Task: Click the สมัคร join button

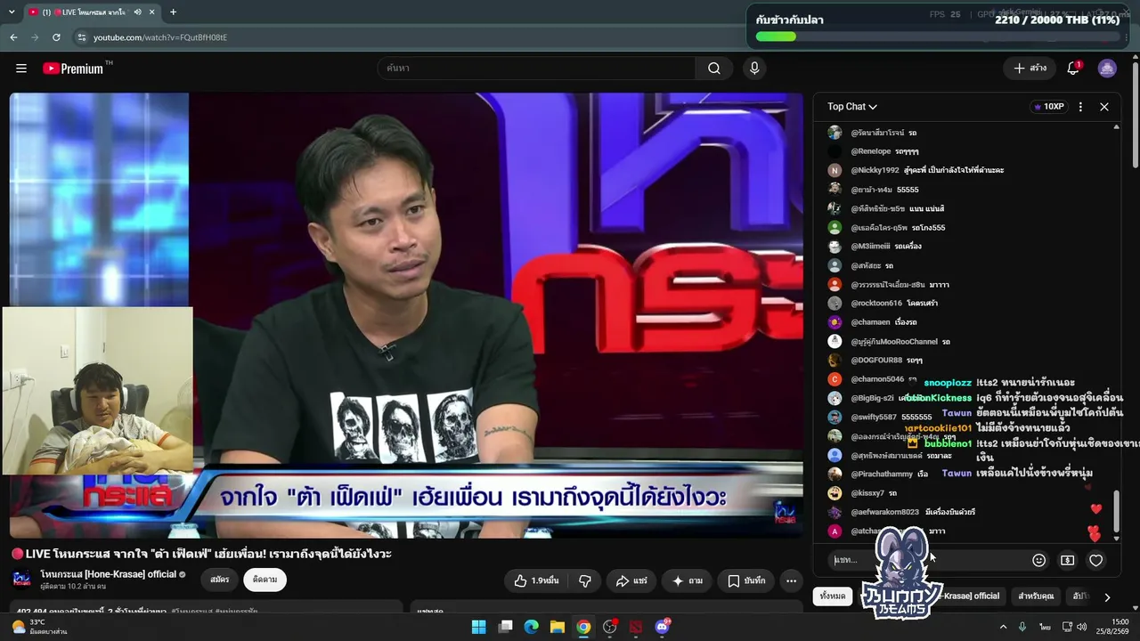Action: (x=220, y=580)
